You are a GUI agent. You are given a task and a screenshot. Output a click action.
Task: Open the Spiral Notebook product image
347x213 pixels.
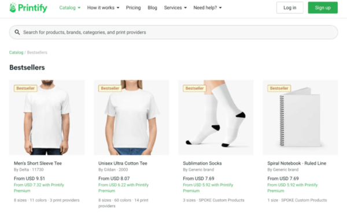pyautogui.click(x=300, y=117)
